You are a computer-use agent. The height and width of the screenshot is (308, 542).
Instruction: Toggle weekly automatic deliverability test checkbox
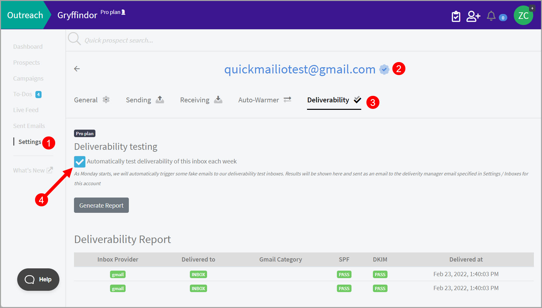click(80, 161)
